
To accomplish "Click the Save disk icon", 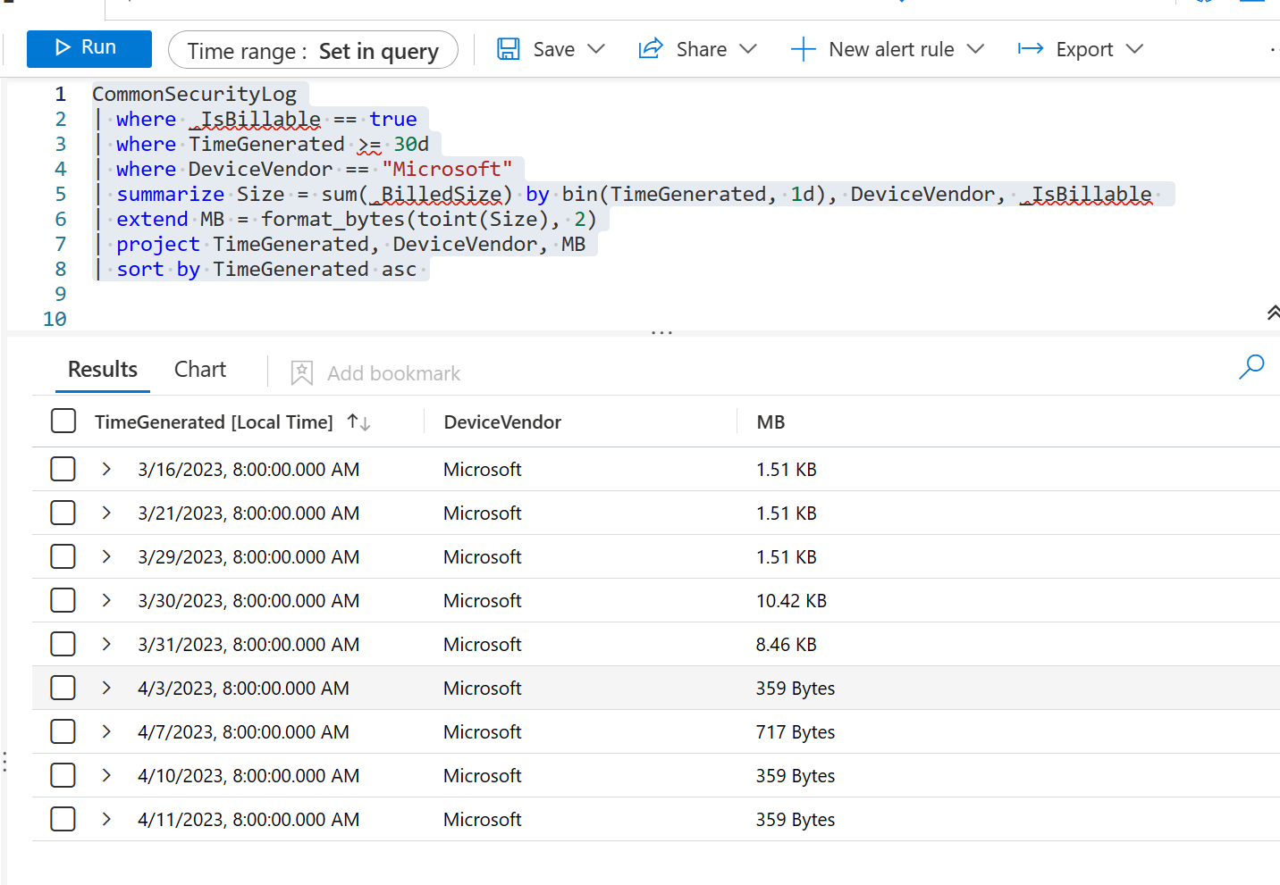I will (x=509, y=49).
